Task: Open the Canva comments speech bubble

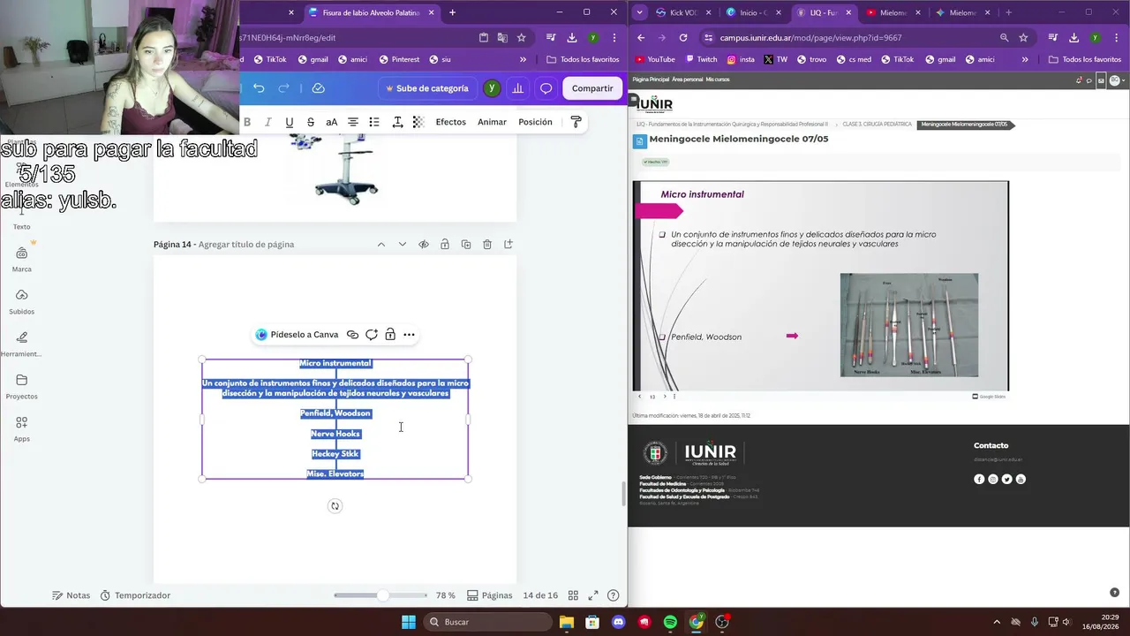Action: click(x=546, y=88)
